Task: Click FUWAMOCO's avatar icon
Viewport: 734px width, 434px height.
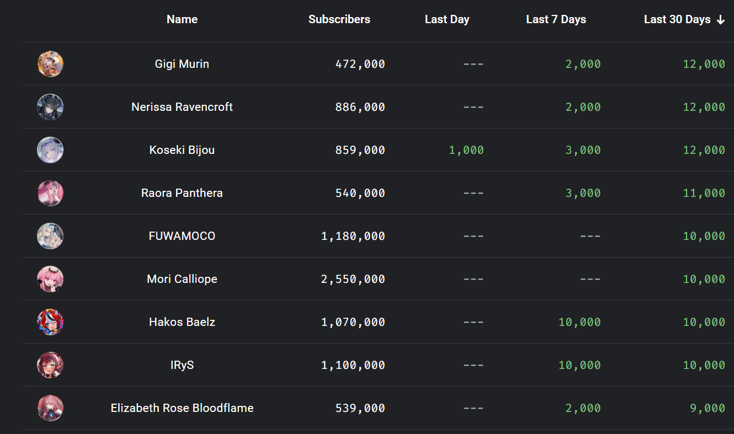Action: coord(50,236)
